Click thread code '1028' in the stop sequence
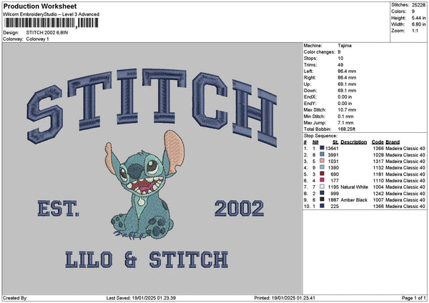429x303 pixels. 378,155
